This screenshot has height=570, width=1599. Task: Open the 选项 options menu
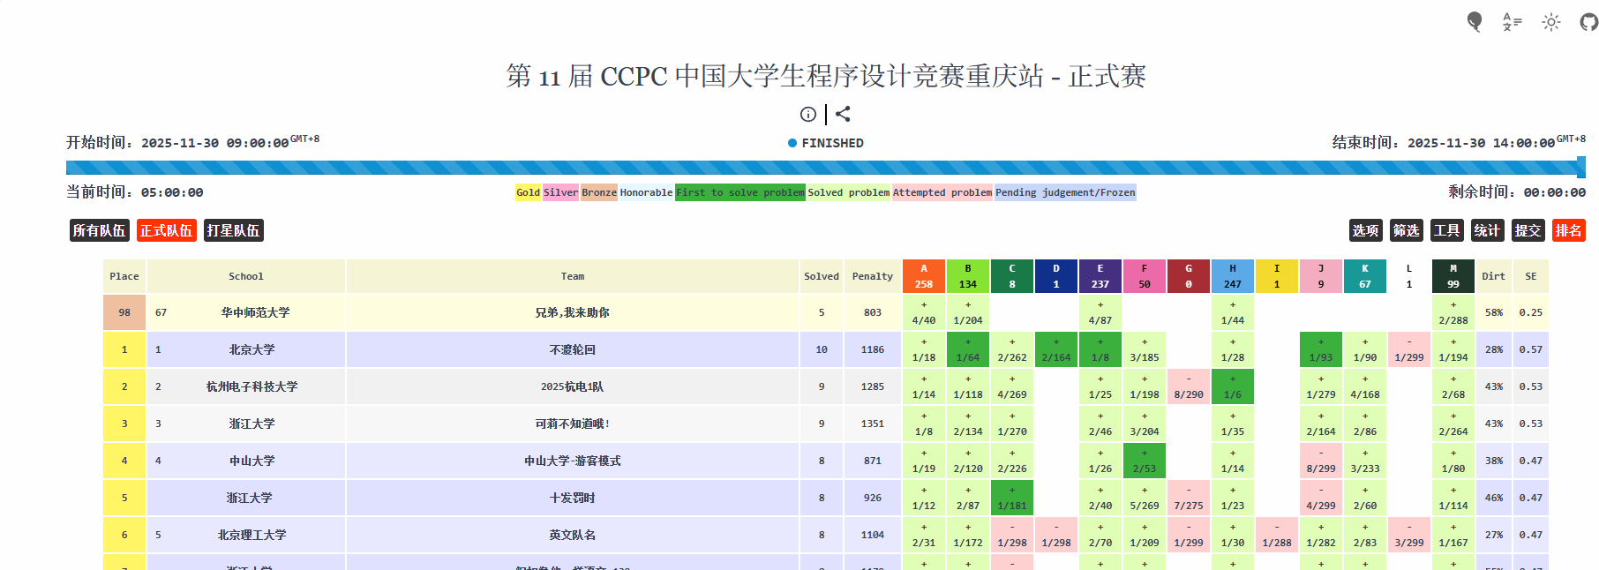point(1365,230)
